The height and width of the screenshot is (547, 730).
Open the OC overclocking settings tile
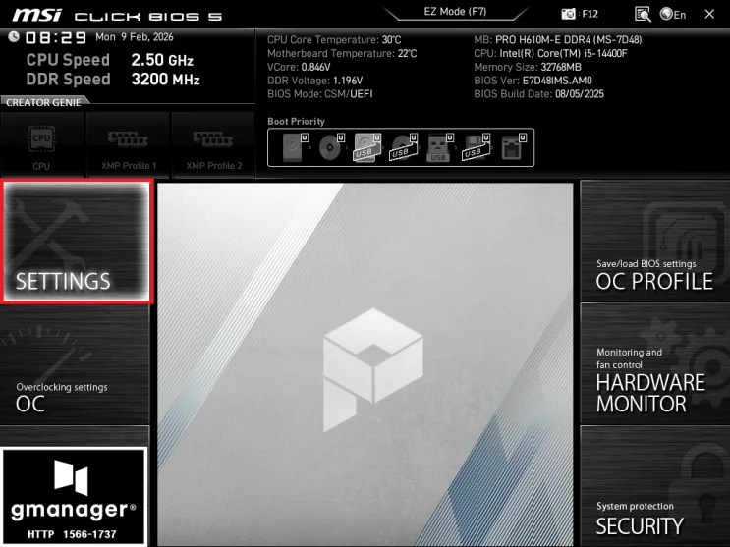(x=75, y=364)
